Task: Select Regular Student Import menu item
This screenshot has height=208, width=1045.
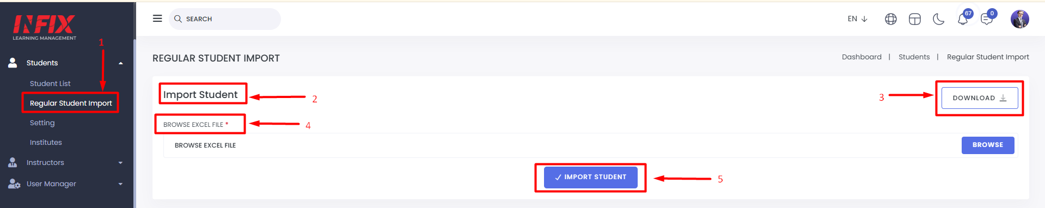Action: coord(71,103)
